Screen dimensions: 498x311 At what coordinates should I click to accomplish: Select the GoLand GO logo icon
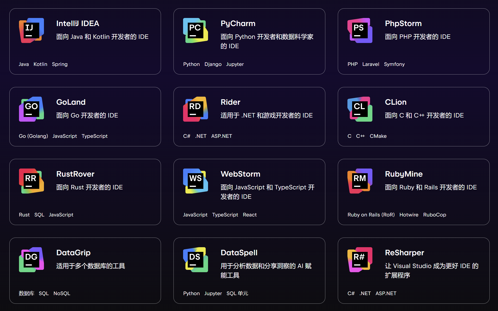pyautogui.click(x=31, y=109)
